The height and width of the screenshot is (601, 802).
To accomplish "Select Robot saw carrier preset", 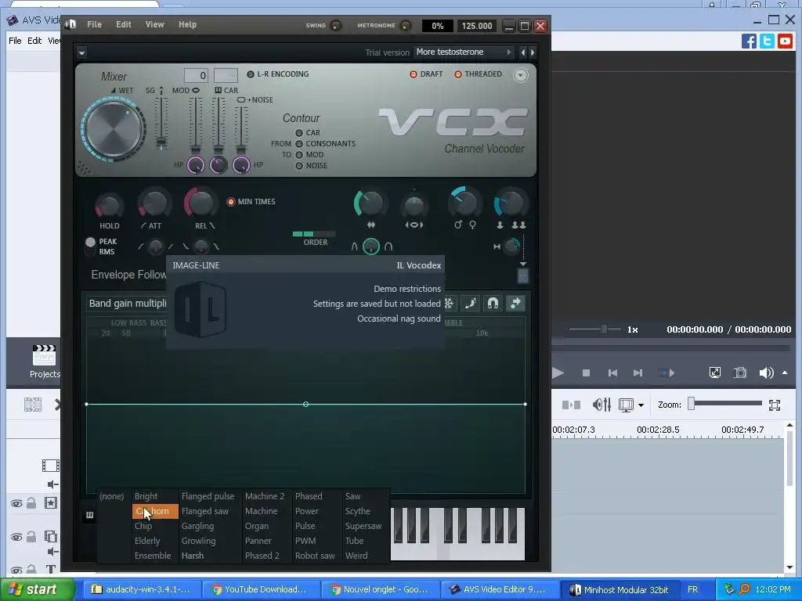I will coord(315,556).
